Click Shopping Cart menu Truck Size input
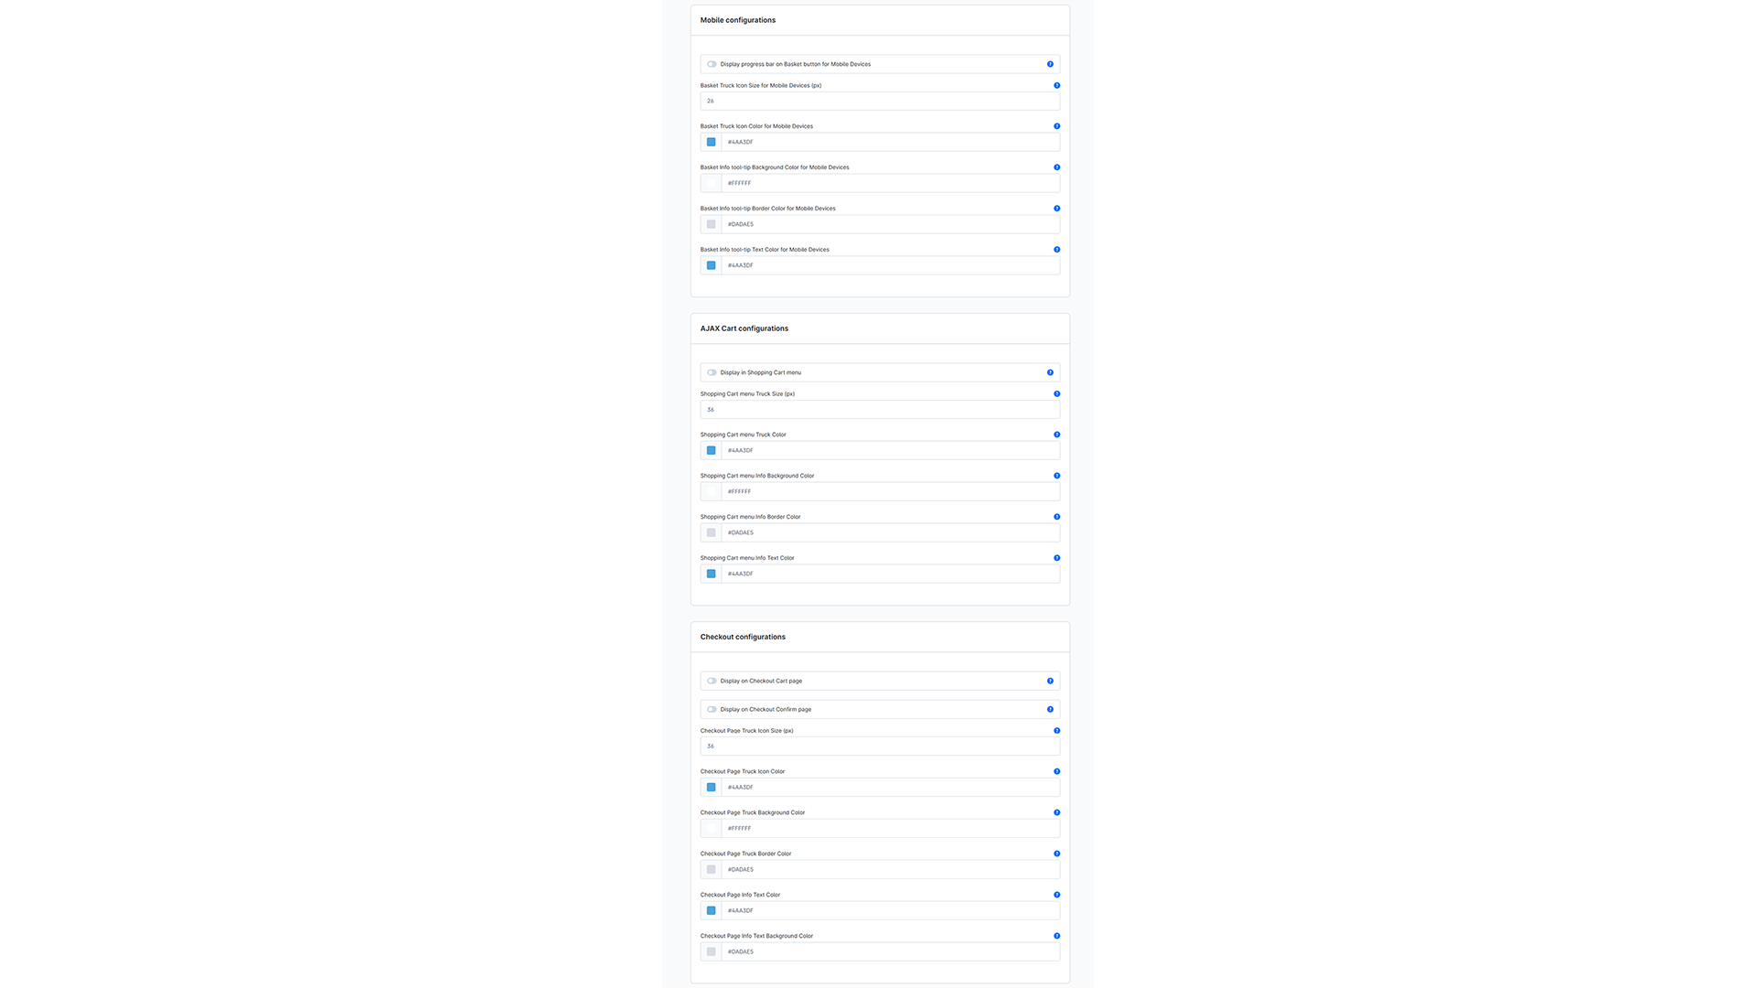The width and height of the screenshot is (1756, 988). pos(880,409)
